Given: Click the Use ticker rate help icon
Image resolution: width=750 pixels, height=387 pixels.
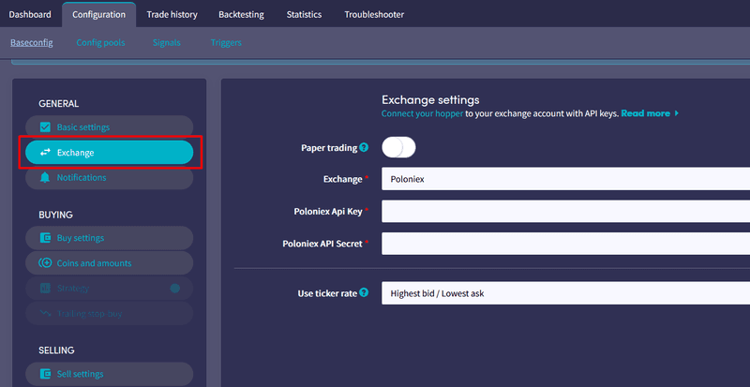Looking at the screenshot, I should tap(364, 292).
